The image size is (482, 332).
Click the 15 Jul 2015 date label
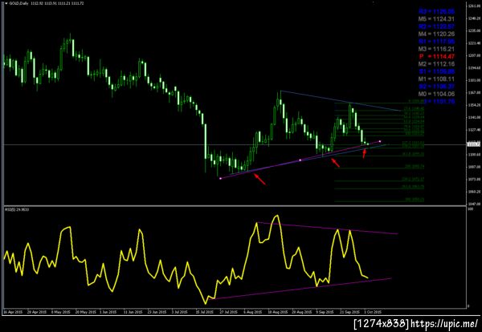(x=206, y=312)
